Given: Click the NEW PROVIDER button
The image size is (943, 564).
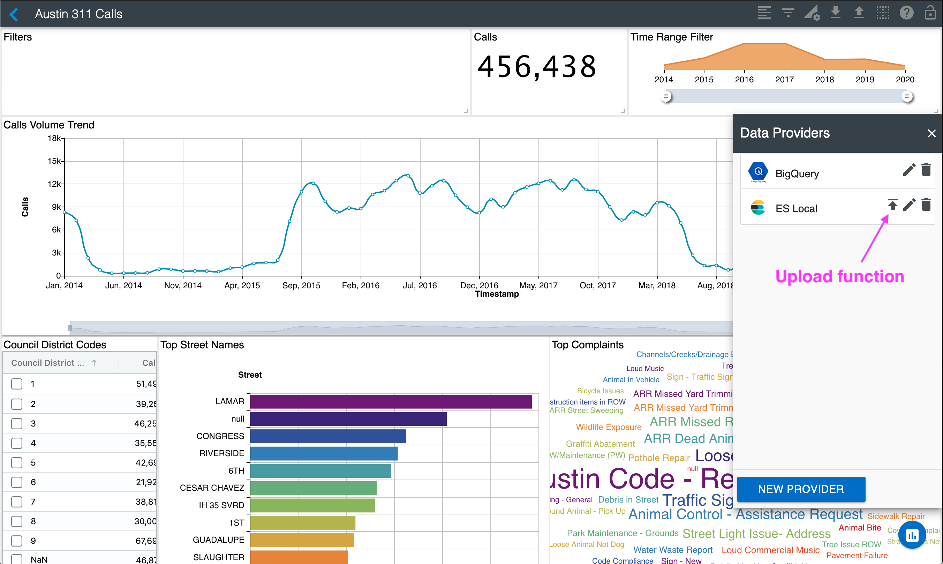Looking at the screenshot, I should pyautogui.click(x=801, y=489).
